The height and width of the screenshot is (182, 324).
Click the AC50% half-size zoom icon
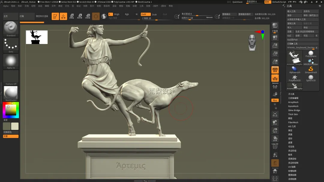275,62
